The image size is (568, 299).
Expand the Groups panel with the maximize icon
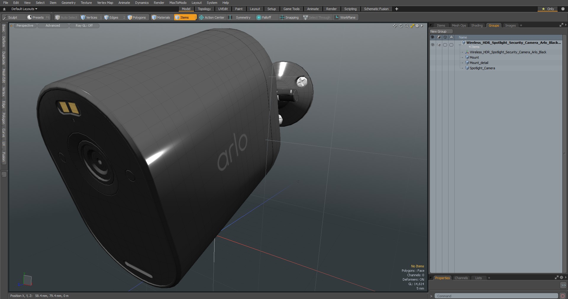561,25
